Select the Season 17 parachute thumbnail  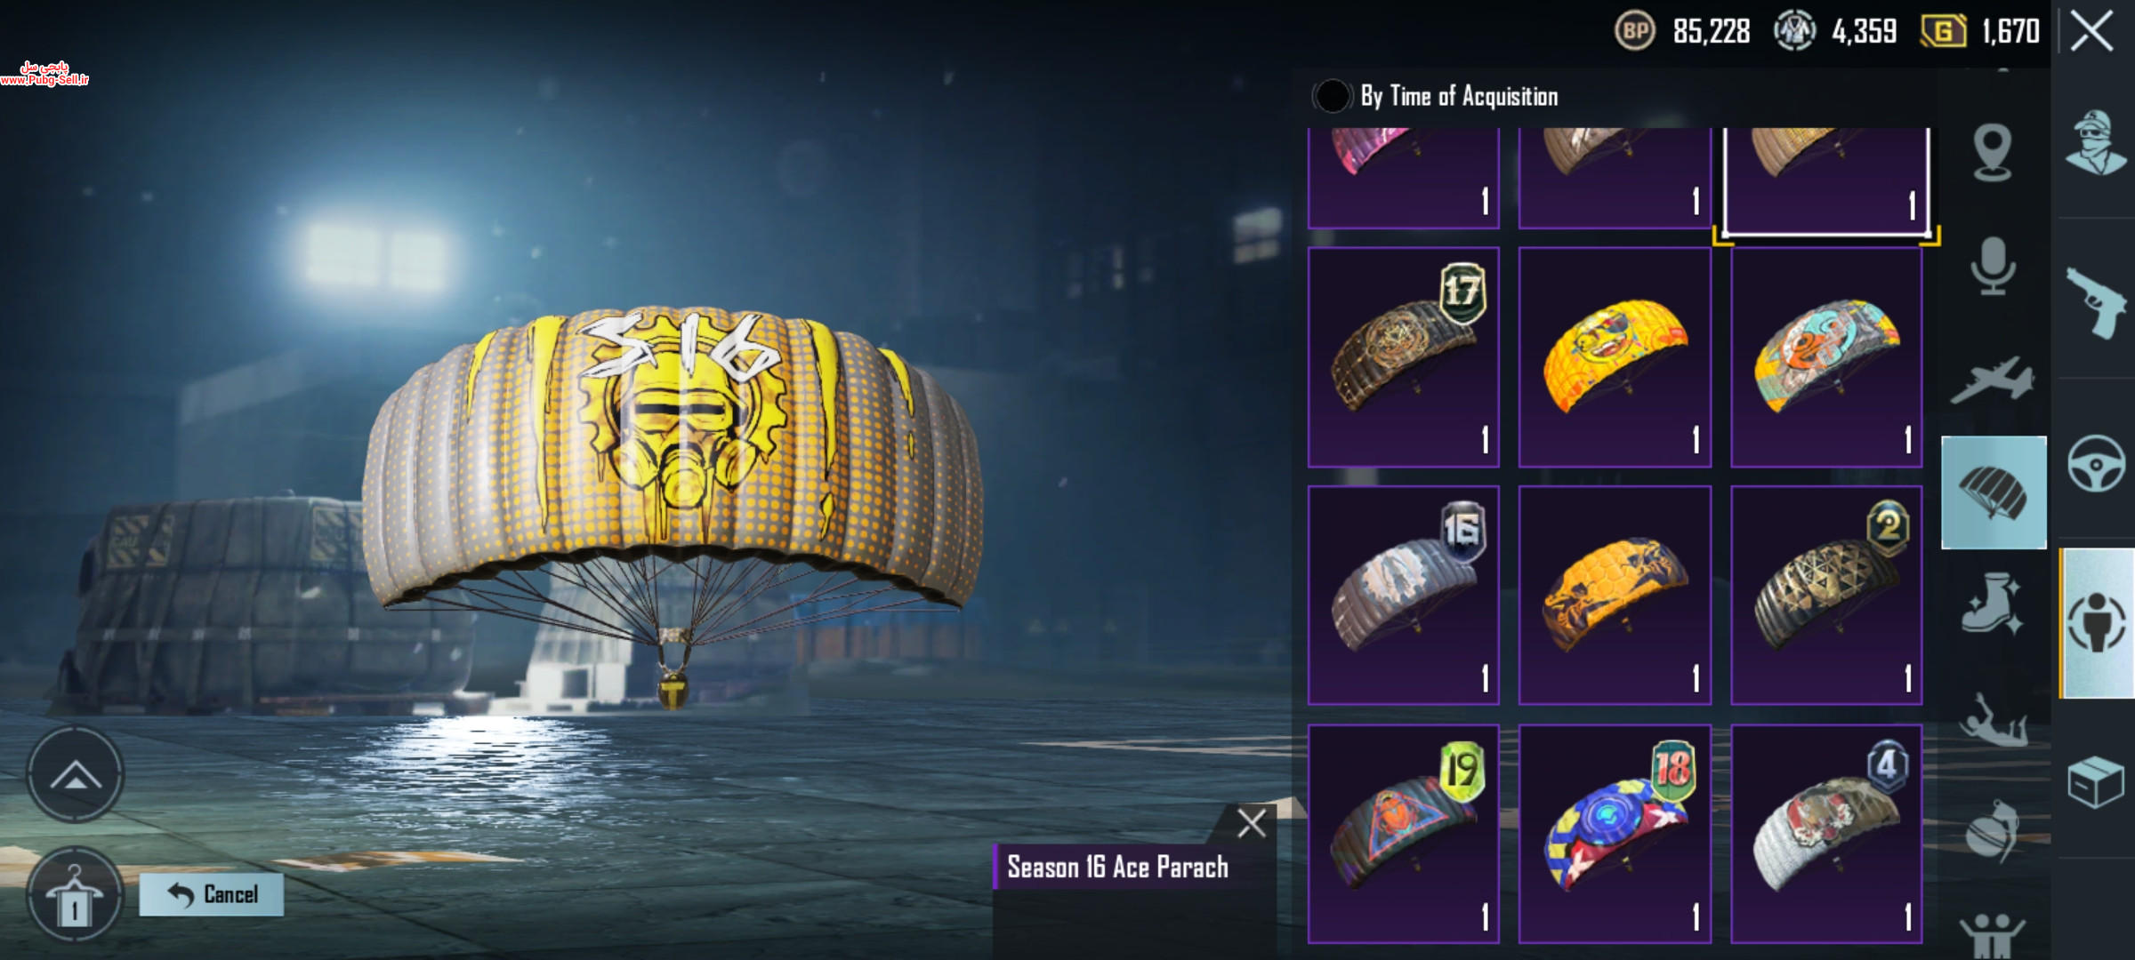(x=1404, y=356)
